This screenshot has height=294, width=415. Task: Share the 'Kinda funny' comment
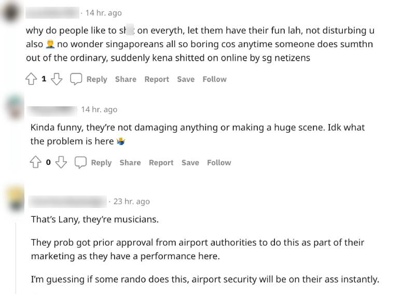130,162
